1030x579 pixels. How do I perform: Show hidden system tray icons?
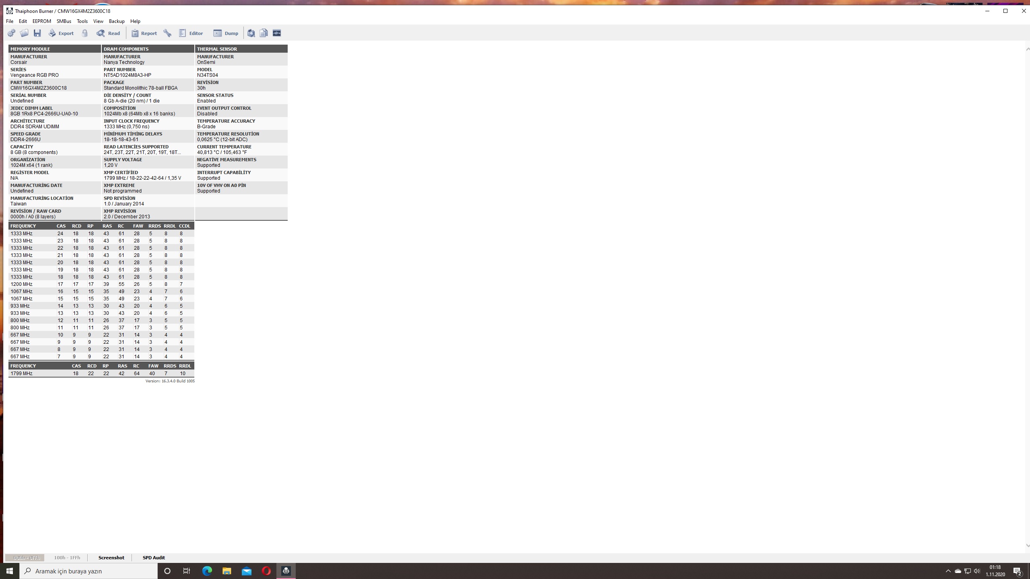coord(948,571)
